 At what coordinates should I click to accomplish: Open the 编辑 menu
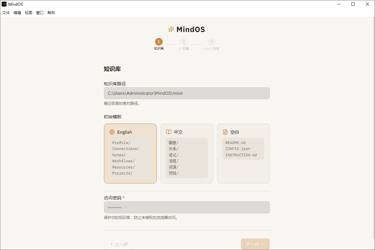pyautogui.click(x=17, y=13)
